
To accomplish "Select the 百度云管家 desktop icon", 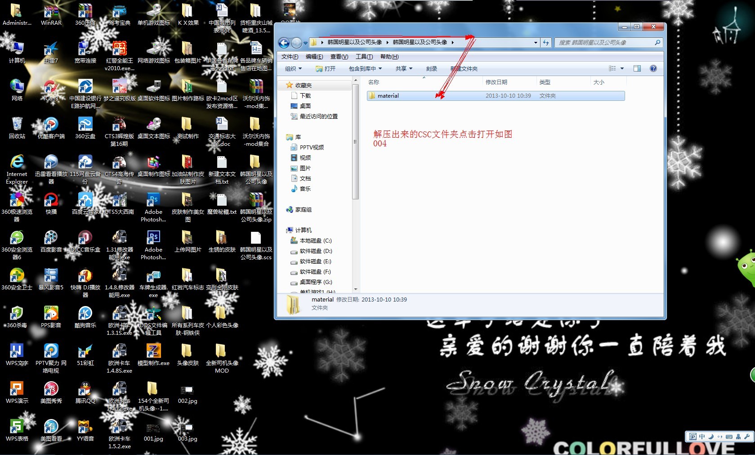I will (85, 203).
